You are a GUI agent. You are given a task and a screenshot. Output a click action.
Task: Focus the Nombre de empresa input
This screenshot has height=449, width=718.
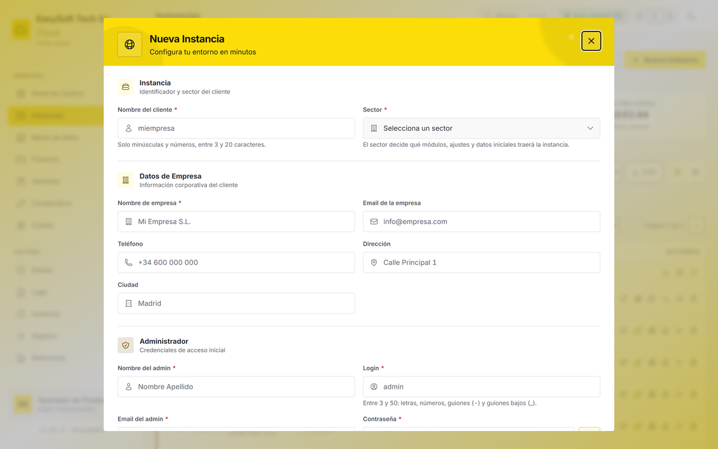[x=237, y=222]
